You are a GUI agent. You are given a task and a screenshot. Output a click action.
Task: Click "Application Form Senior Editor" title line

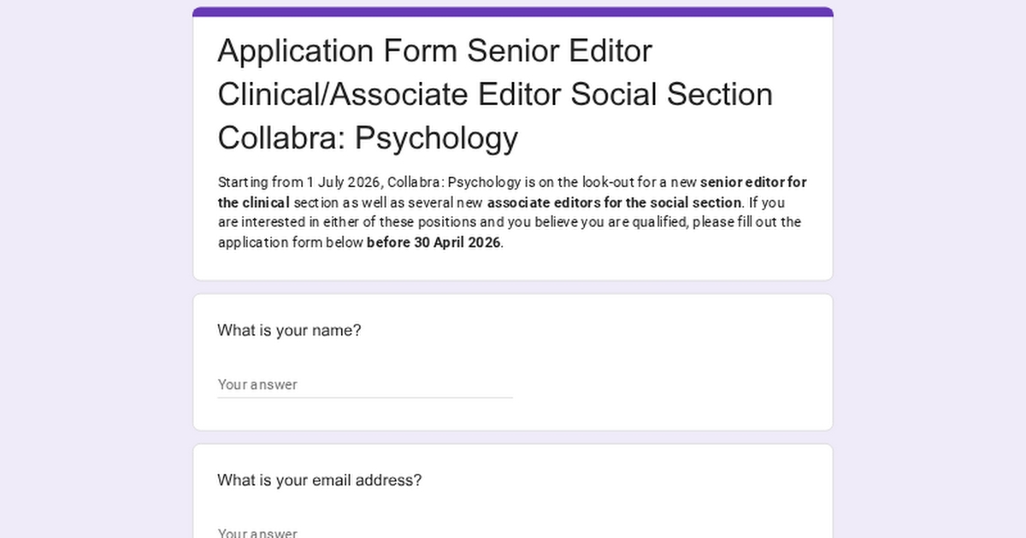[x=434, y=51]
